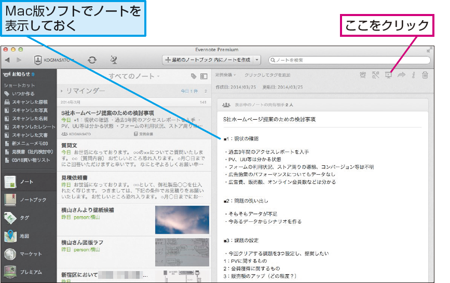Open マーケット in the sidebar
This screenshot has width=450, height=283.
pos(29,254)
